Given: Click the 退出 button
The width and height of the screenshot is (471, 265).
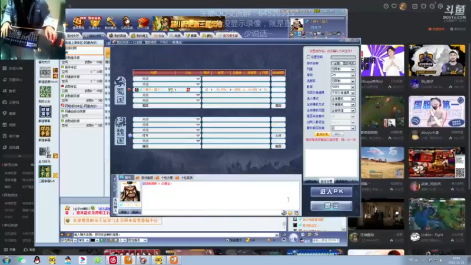Looking at the screenshot, I should 331,206.
